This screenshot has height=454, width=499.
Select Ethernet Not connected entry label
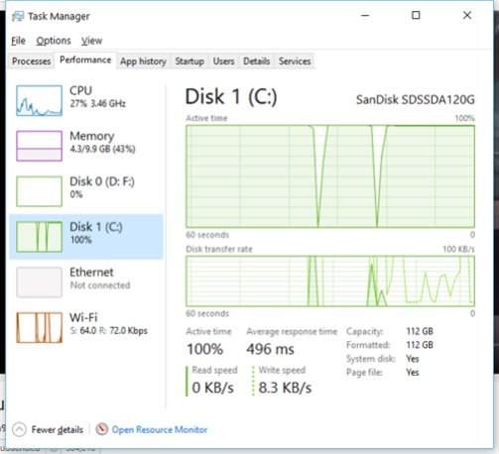tap(99, 279)
